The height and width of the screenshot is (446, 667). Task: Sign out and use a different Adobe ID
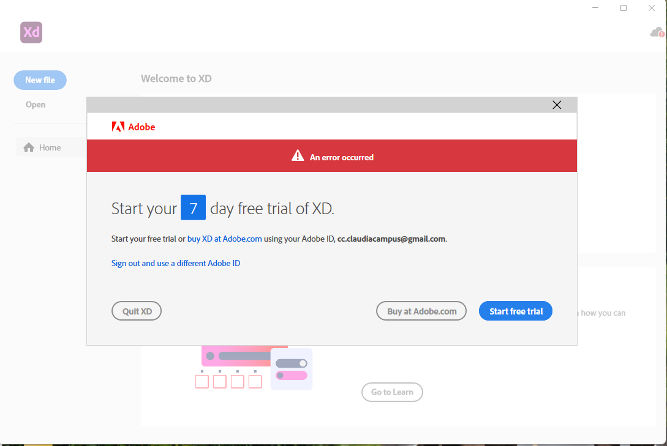176,263
